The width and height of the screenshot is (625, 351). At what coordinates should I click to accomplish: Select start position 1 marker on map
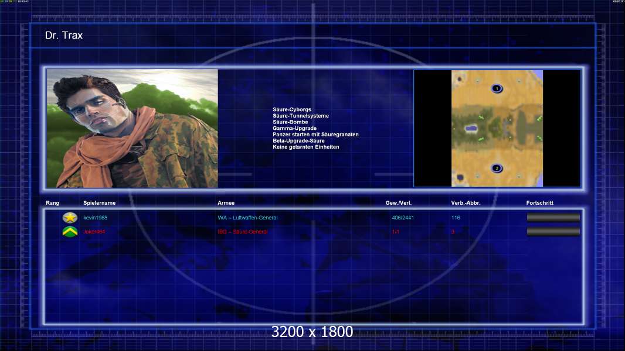pyautogui.click(x=497, y=88)
